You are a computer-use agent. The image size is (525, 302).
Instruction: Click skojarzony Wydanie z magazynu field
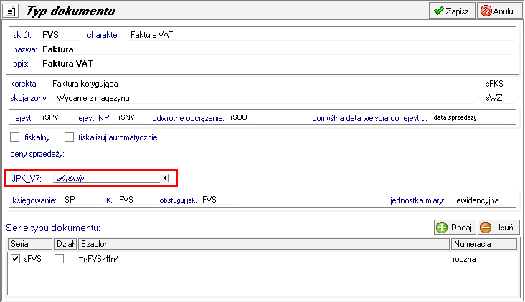pyautogui.click(x=87, y=97)
